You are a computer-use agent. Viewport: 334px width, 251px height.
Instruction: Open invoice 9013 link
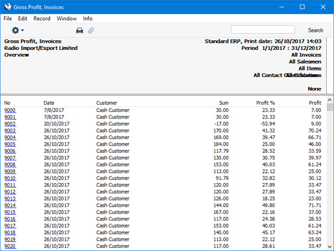[x=10, y=199]
